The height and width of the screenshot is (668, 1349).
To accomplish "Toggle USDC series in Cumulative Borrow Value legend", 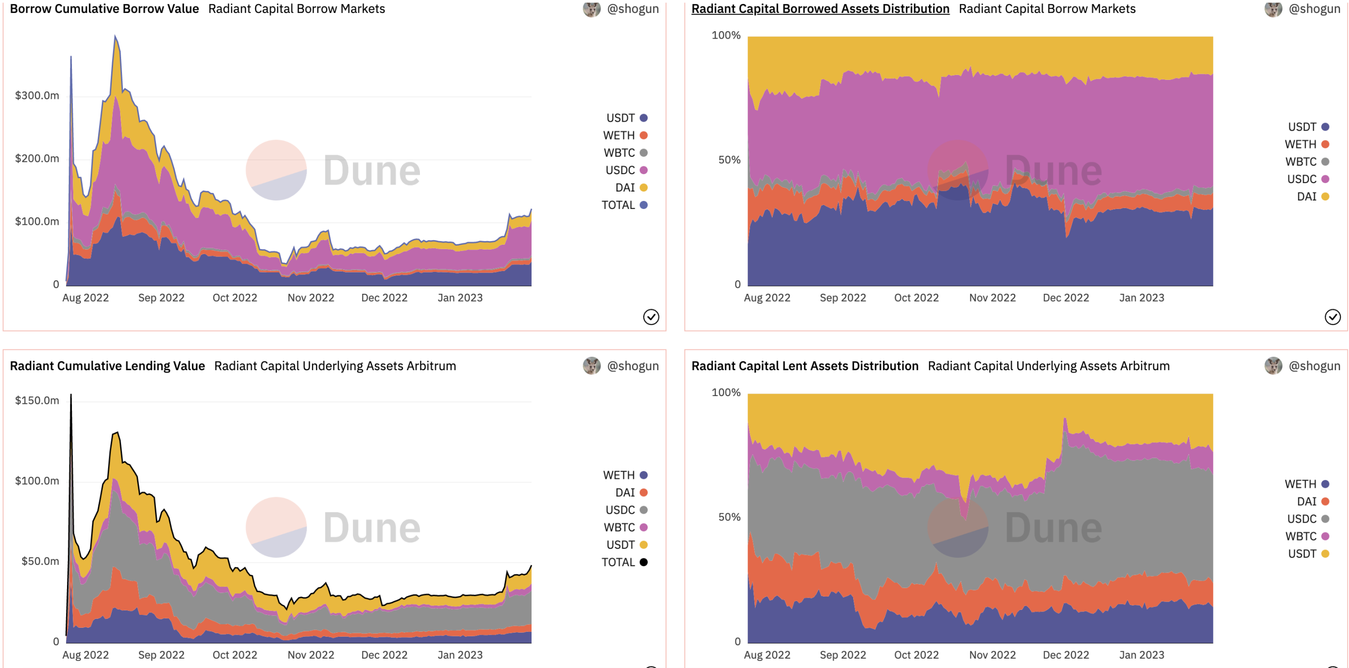I will [x=626, y=170].
